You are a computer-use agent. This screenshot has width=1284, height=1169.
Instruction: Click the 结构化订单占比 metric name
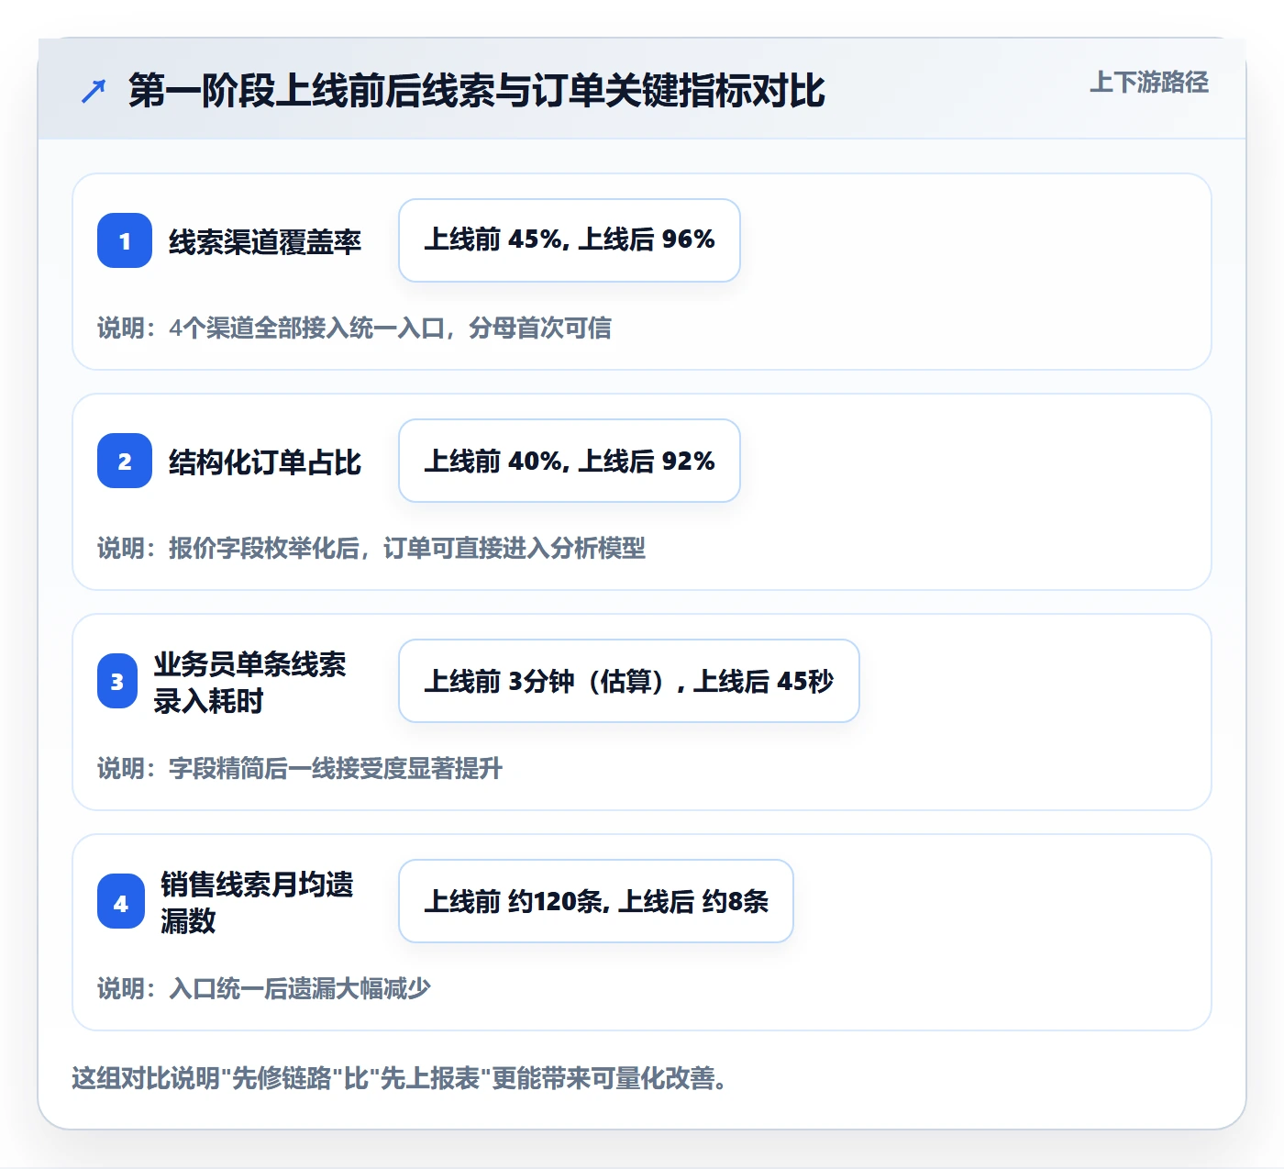tap(265, 462)
